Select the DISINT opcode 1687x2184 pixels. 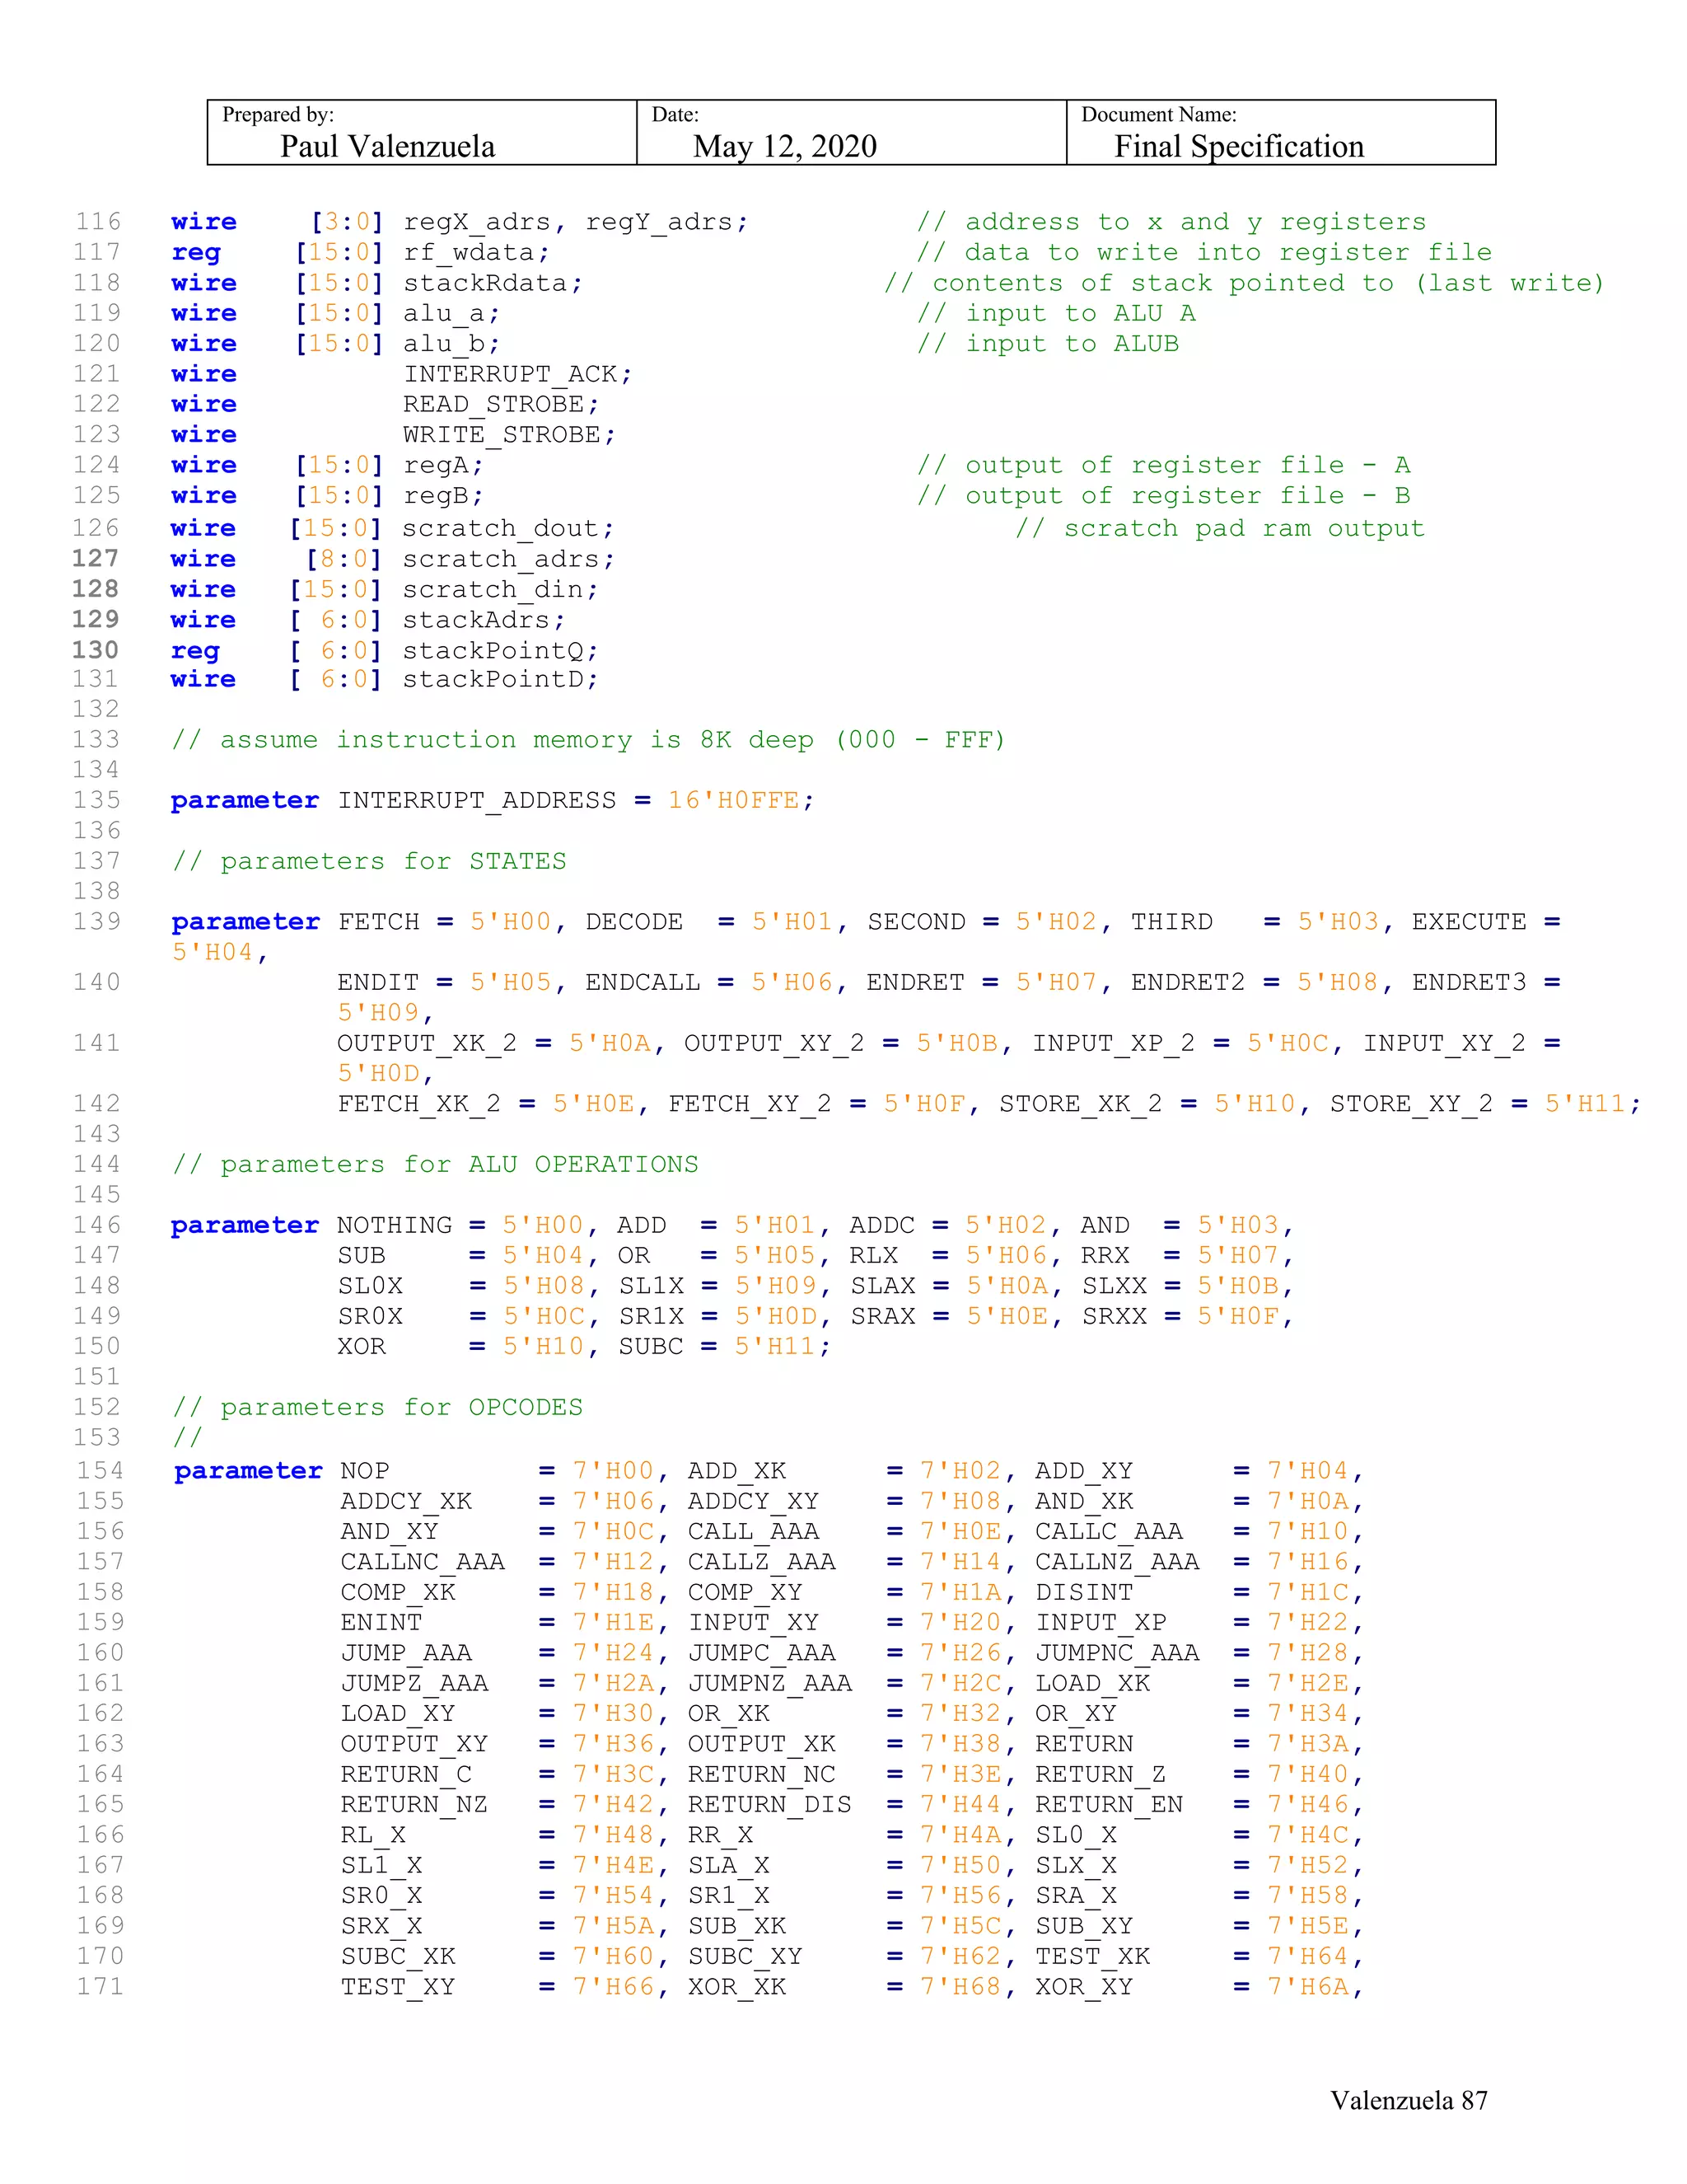click(x=1083, y=1592)
